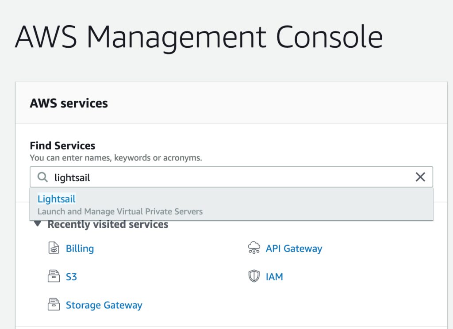This screenshot has width=453, height=329.
Task: Open the API Gateway cloud icon
Action: click(254, 248)
